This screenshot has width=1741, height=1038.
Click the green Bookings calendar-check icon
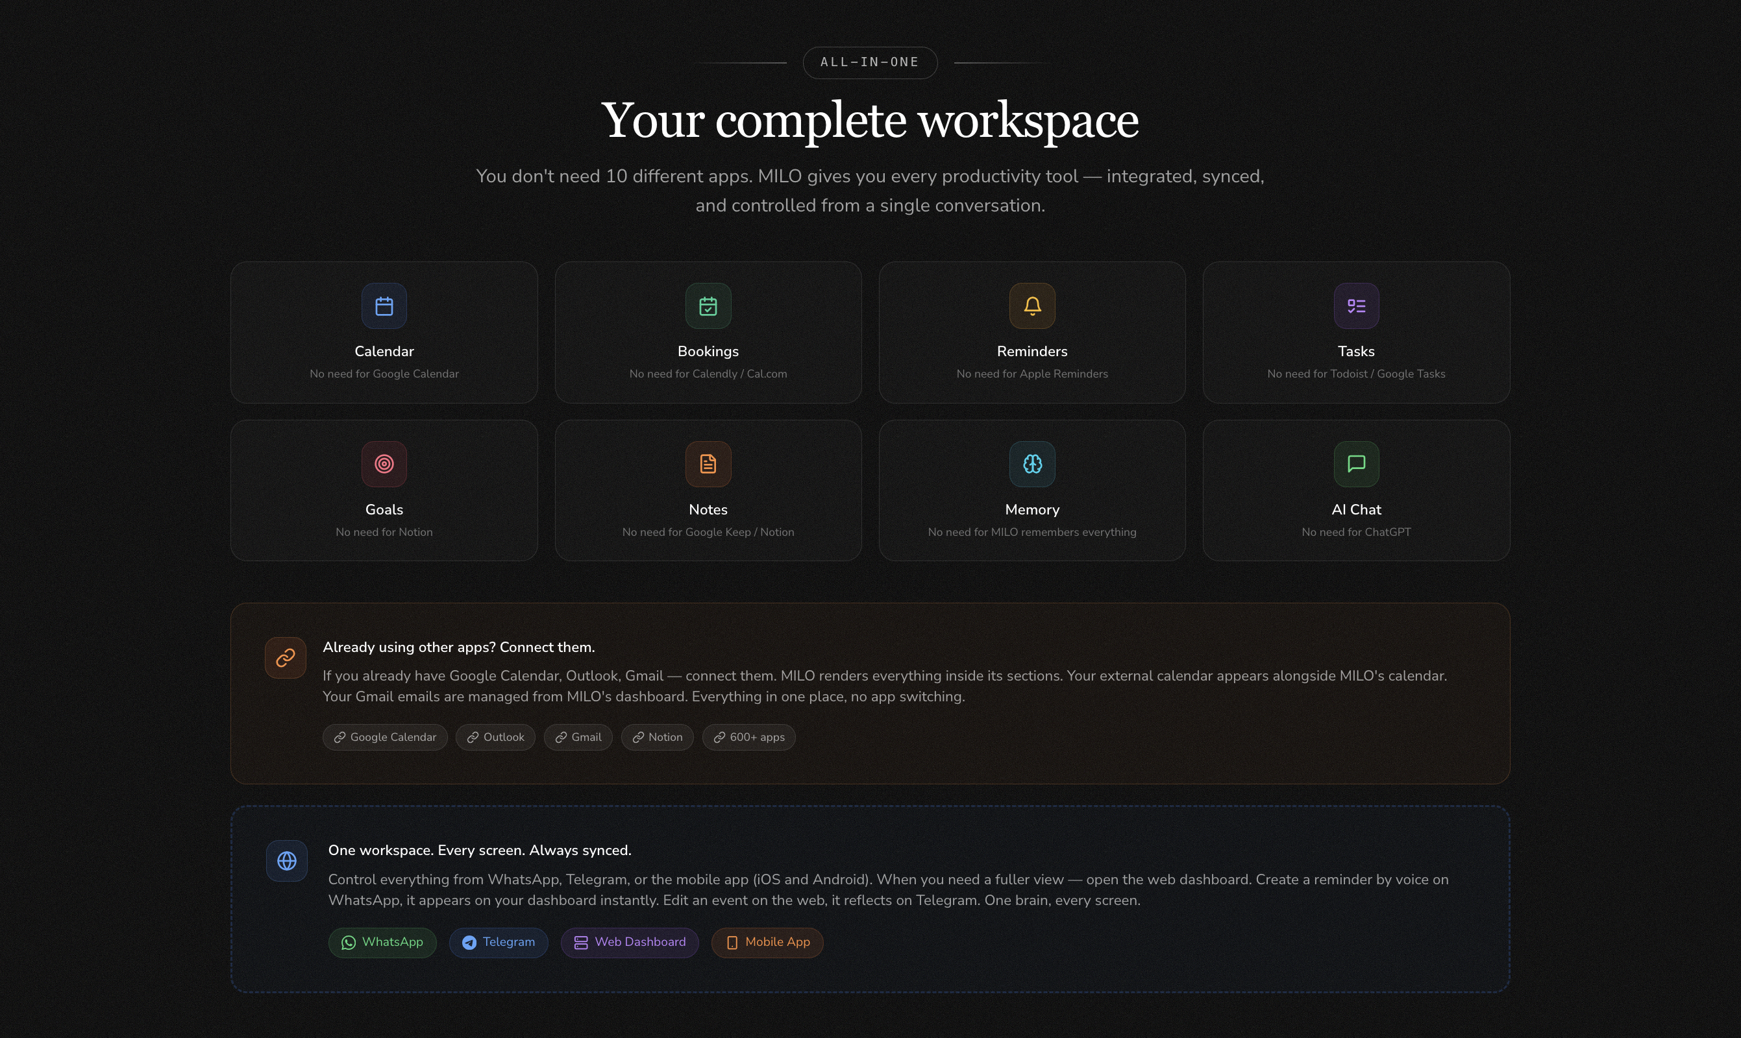point(708,306)
